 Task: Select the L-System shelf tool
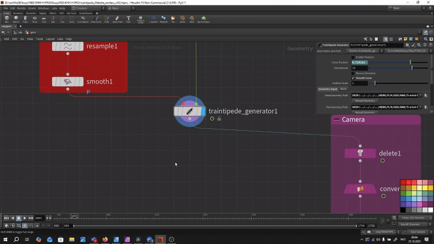(154, 19)
